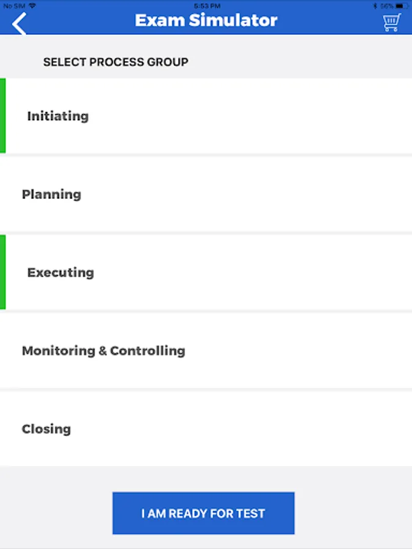This screenshot has width=412, height=549.
Task: Tap empty gray area left of ready button
Action: click(55, 512)
